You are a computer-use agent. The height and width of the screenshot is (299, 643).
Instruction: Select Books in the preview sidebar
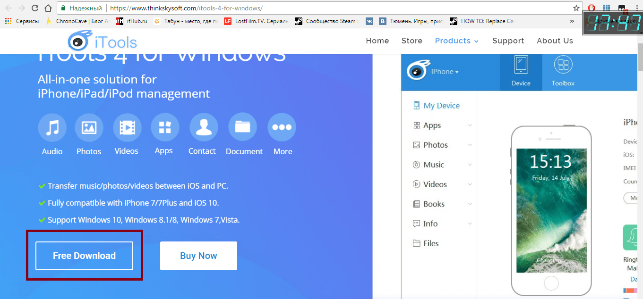[x=429, y=204]
